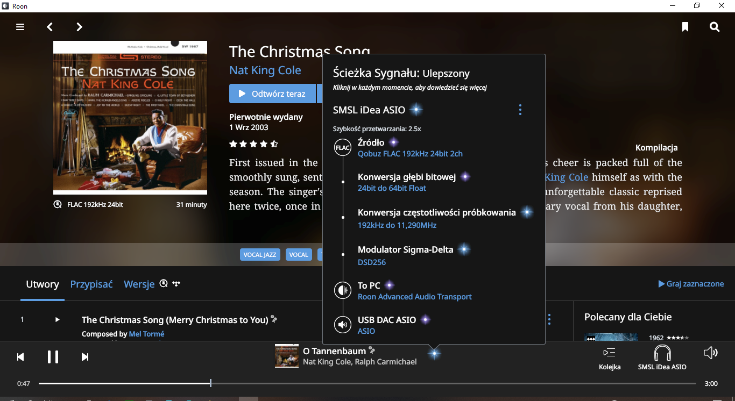
Task: Select the VOCAL genre tag
Action: 299,255
